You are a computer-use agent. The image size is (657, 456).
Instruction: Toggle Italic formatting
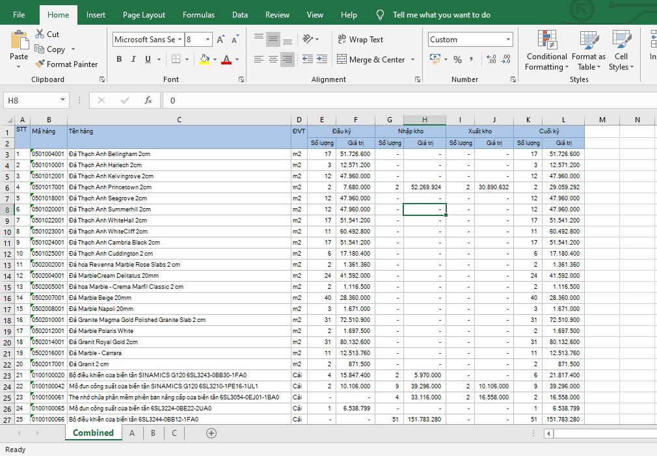click(133, 59)
